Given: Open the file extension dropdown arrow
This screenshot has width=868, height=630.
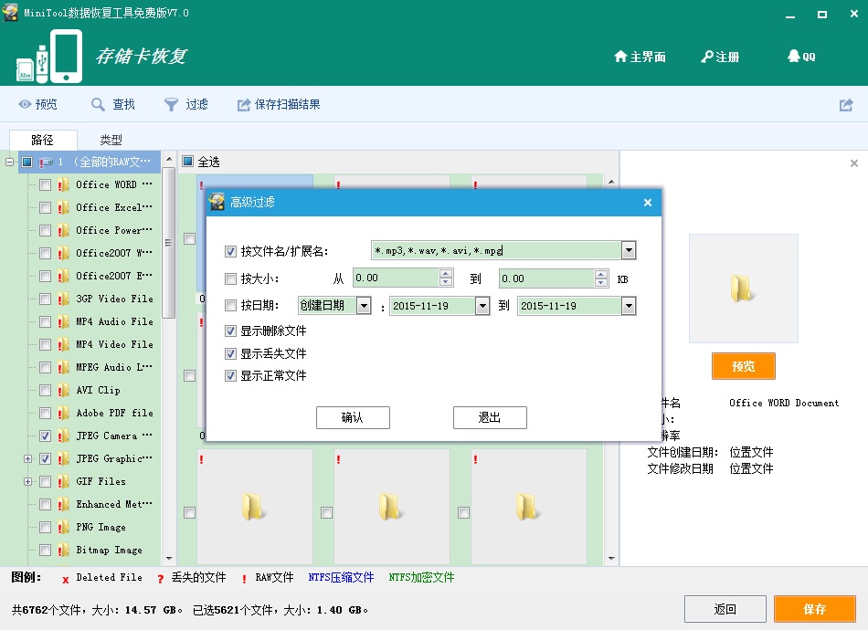Looking at the screenshot, I should click(629, 250).
